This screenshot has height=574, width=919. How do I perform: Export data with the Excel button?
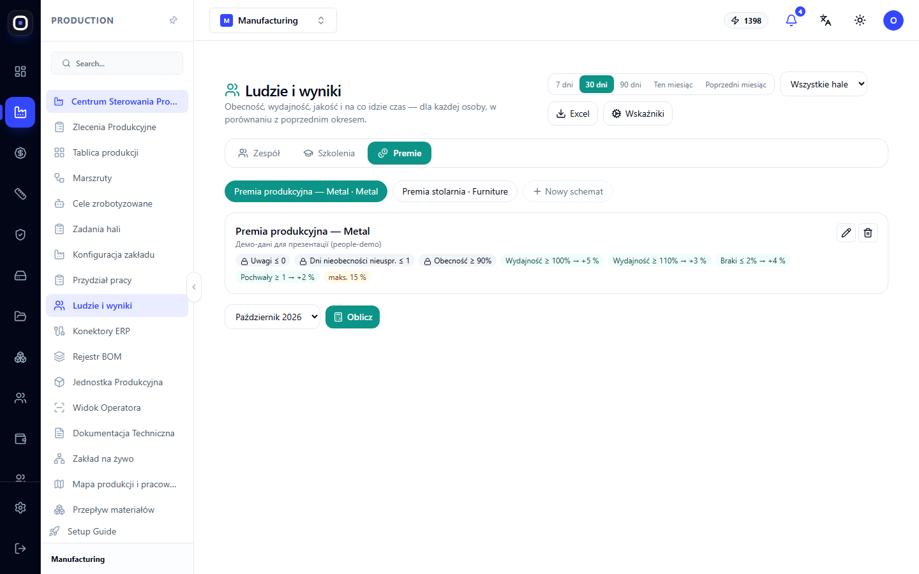(x=572, y=114)
